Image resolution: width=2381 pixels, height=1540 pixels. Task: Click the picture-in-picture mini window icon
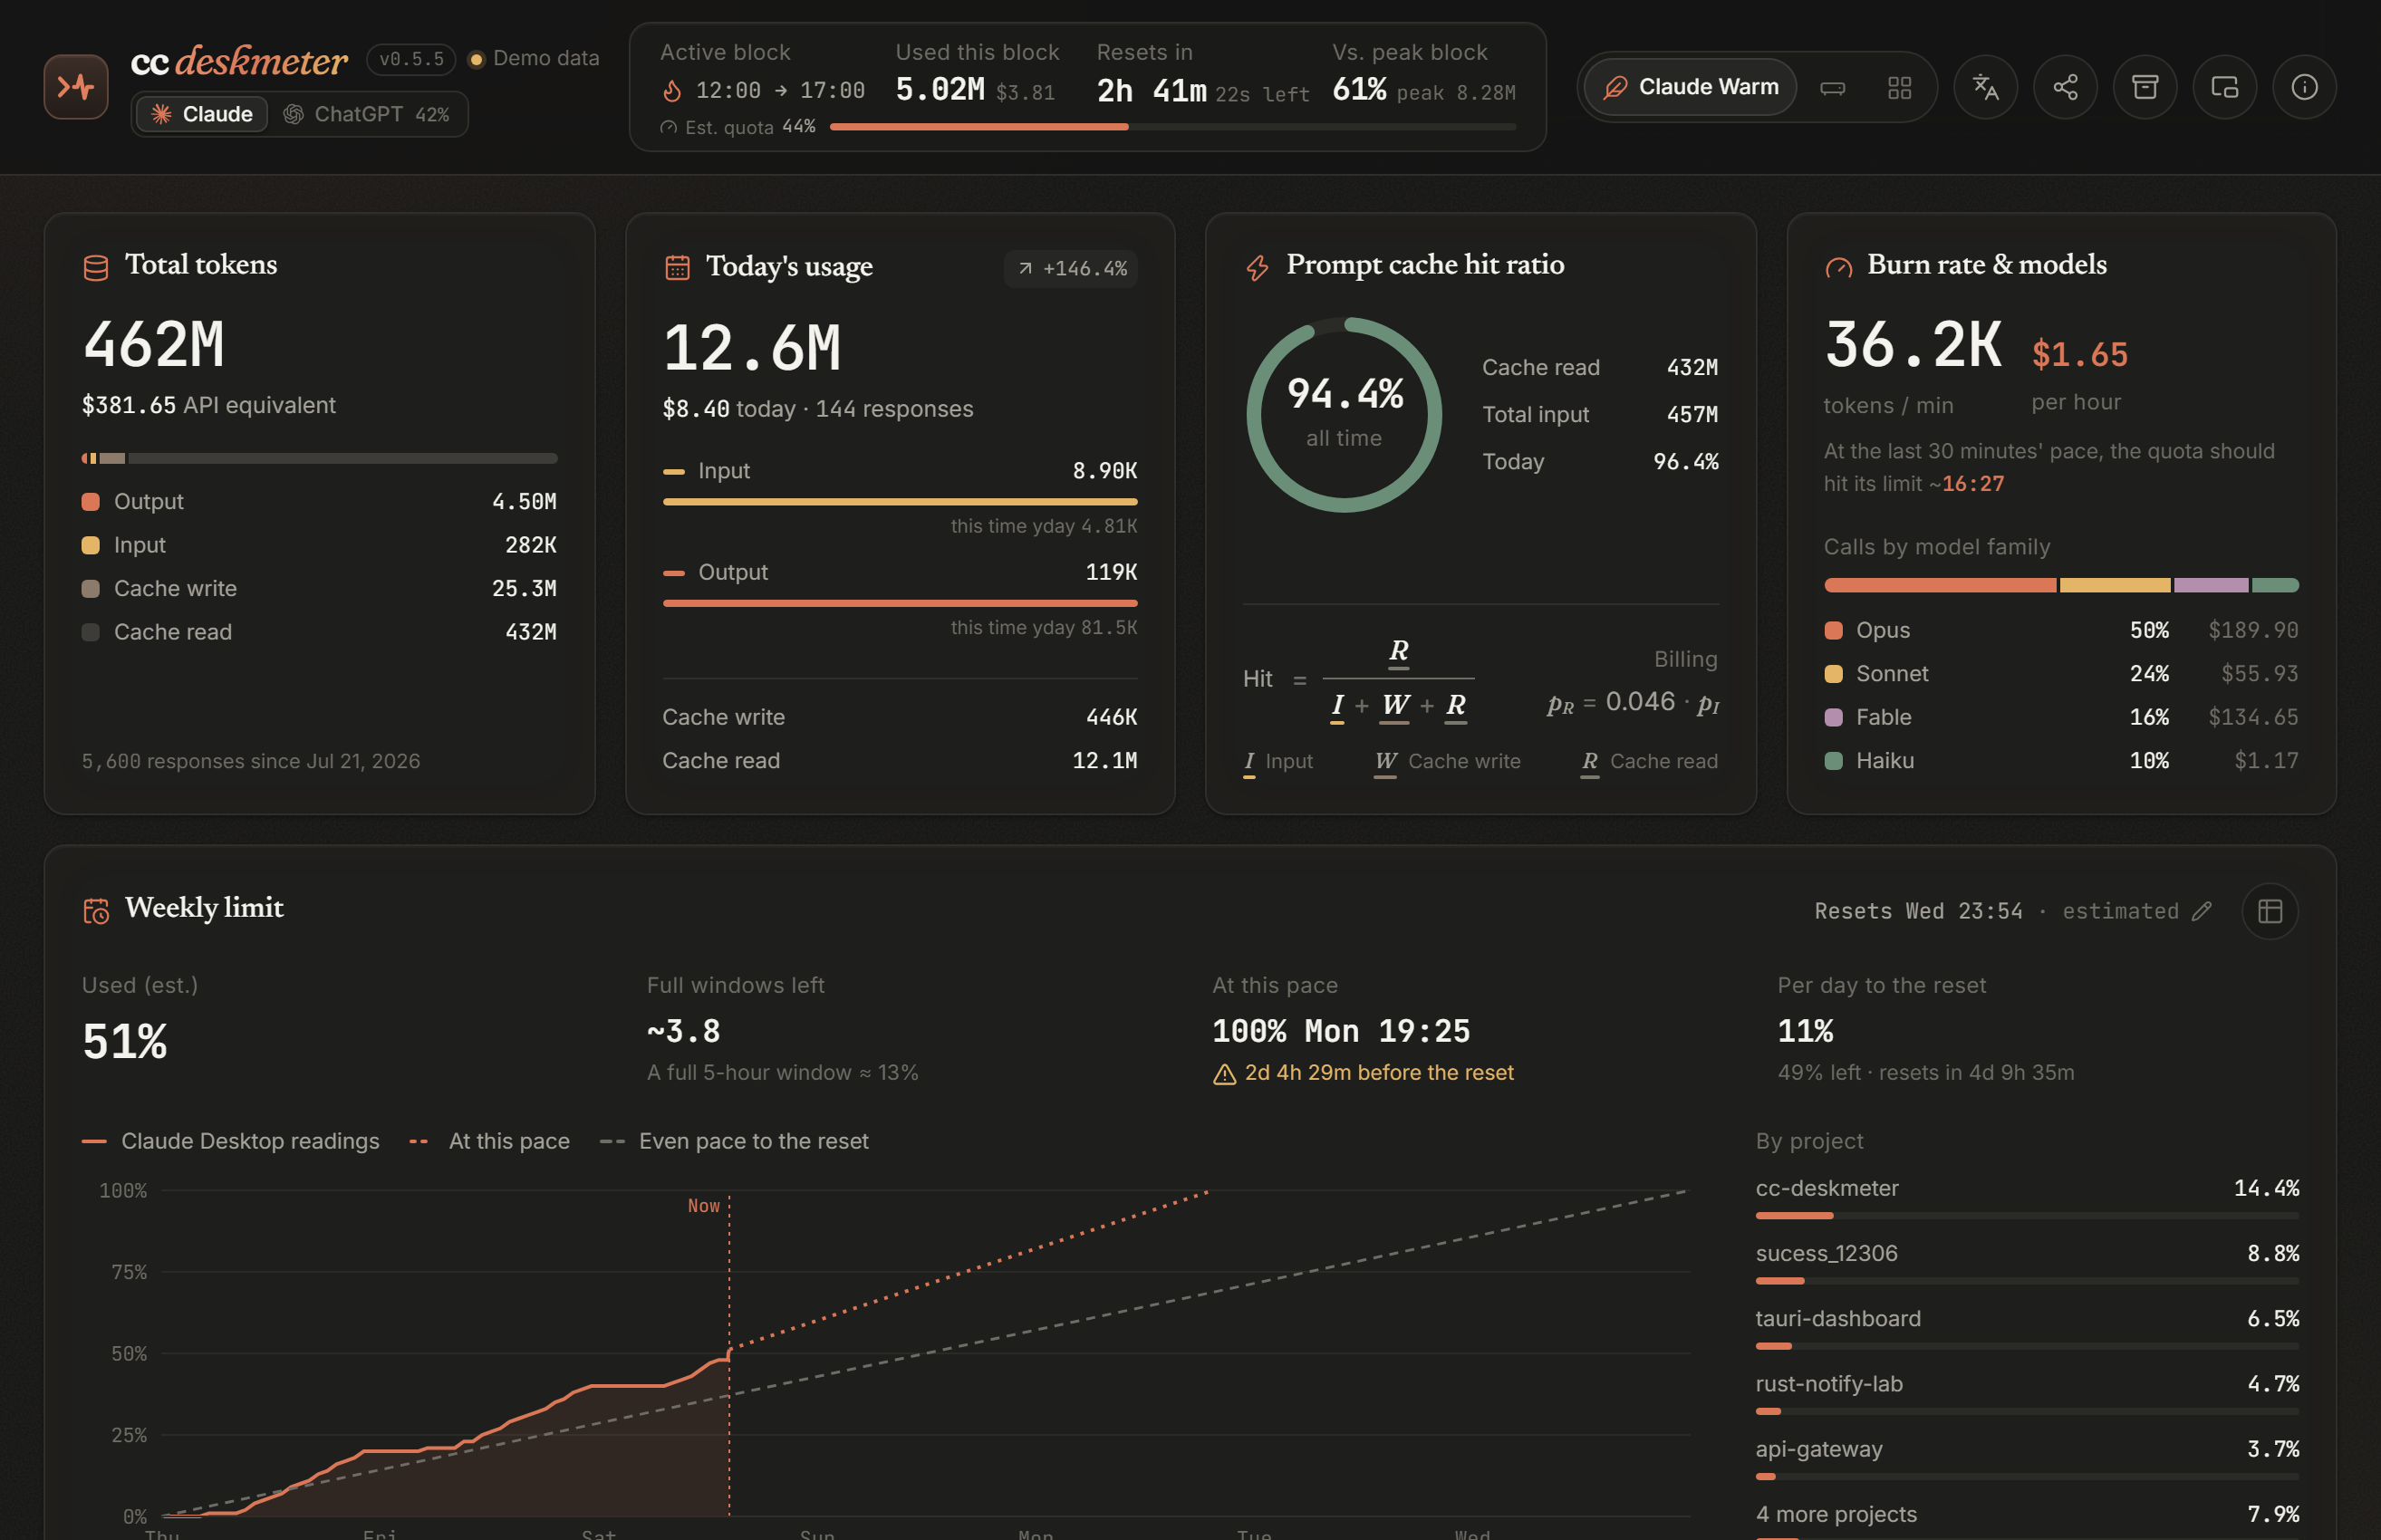[2225, 87]
